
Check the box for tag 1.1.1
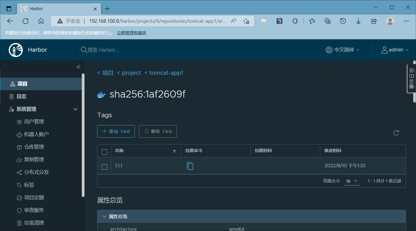(x=104, y=167)
